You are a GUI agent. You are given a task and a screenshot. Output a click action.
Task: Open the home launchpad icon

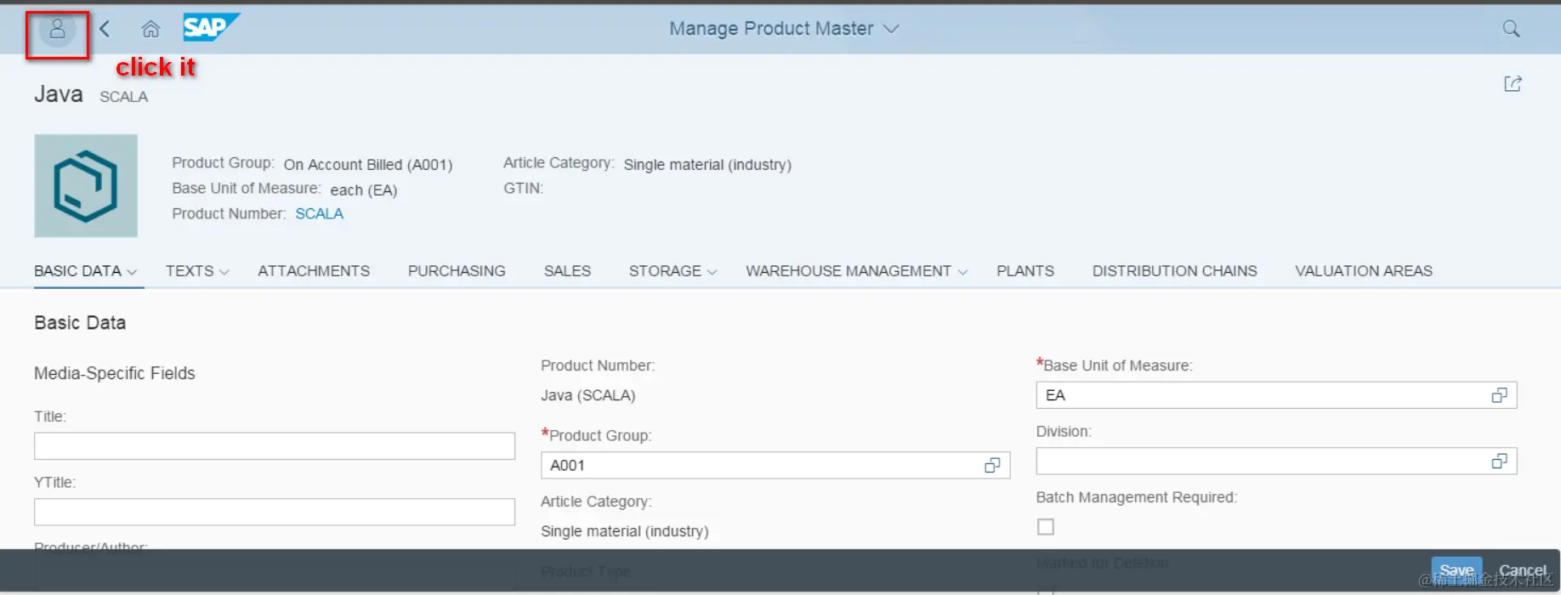(150, 29)
